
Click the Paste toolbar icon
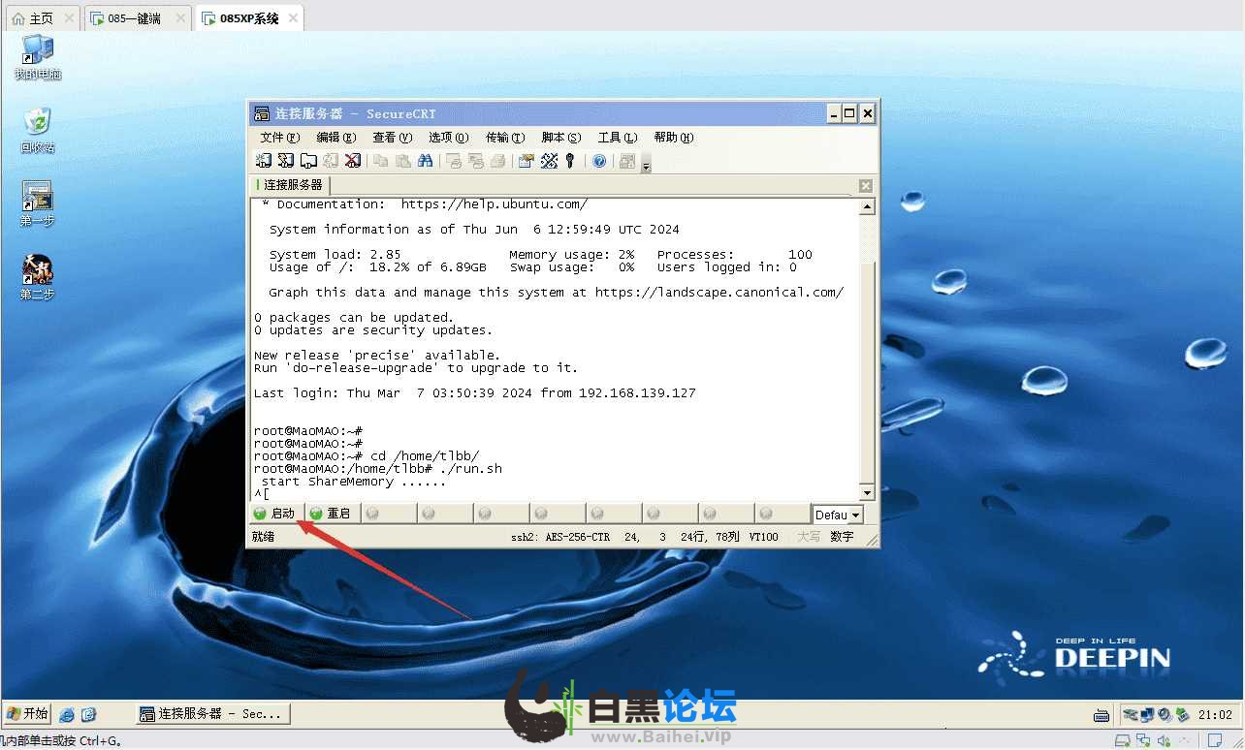403,161
